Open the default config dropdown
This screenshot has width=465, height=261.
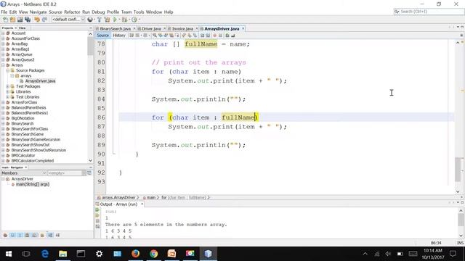point(68,20)
